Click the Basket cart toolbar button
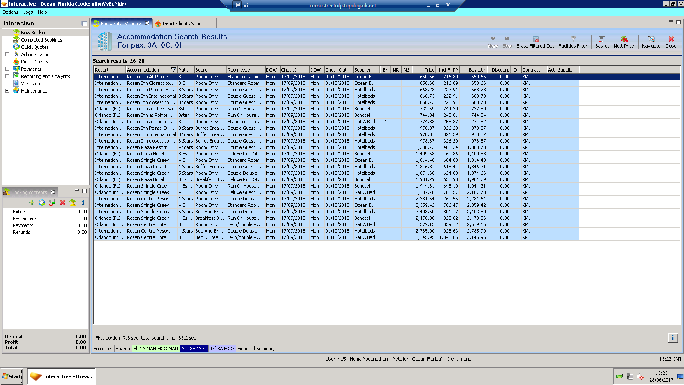684x385 pixels. (602, 42)
